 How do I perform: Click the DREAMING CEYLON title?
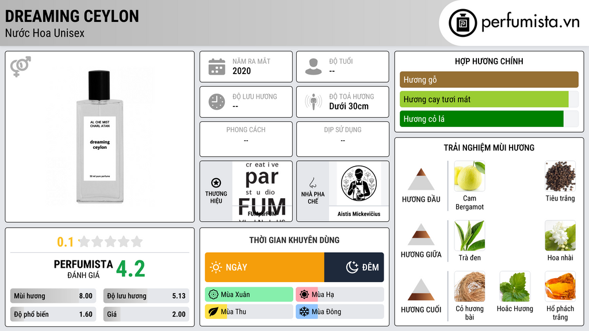72,16
